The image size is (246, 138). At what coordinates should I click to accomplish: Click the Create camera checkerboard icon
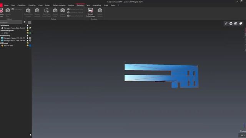[1, 10]
